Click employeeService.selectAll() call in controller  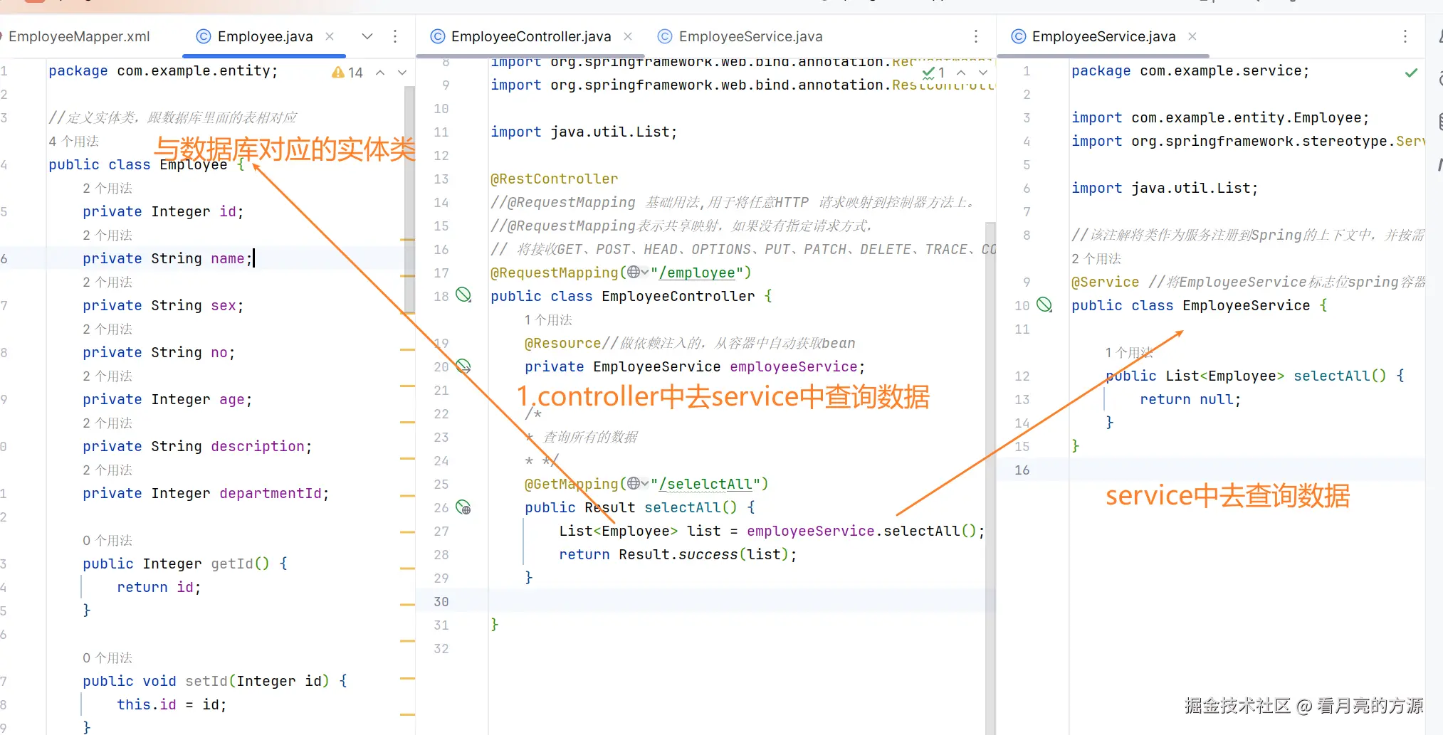point(861,531)
